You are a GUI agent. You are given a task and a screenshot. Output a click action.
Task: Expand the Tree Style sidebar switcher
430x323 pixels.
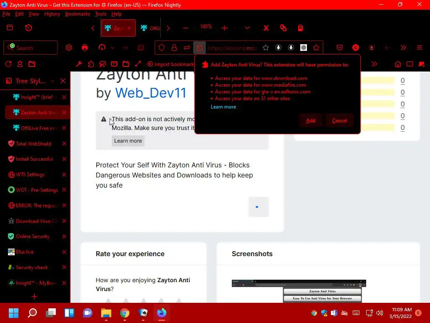(x=52, y=81)
